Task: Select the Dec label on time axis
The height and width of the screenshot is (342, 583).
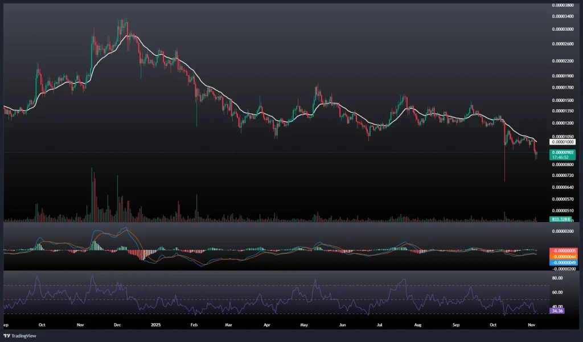Action: [x=117, y=325]
